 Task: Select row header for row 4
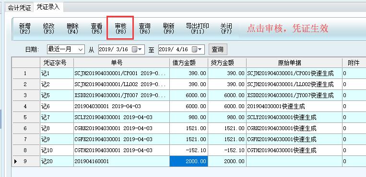(x=26, y=106)
